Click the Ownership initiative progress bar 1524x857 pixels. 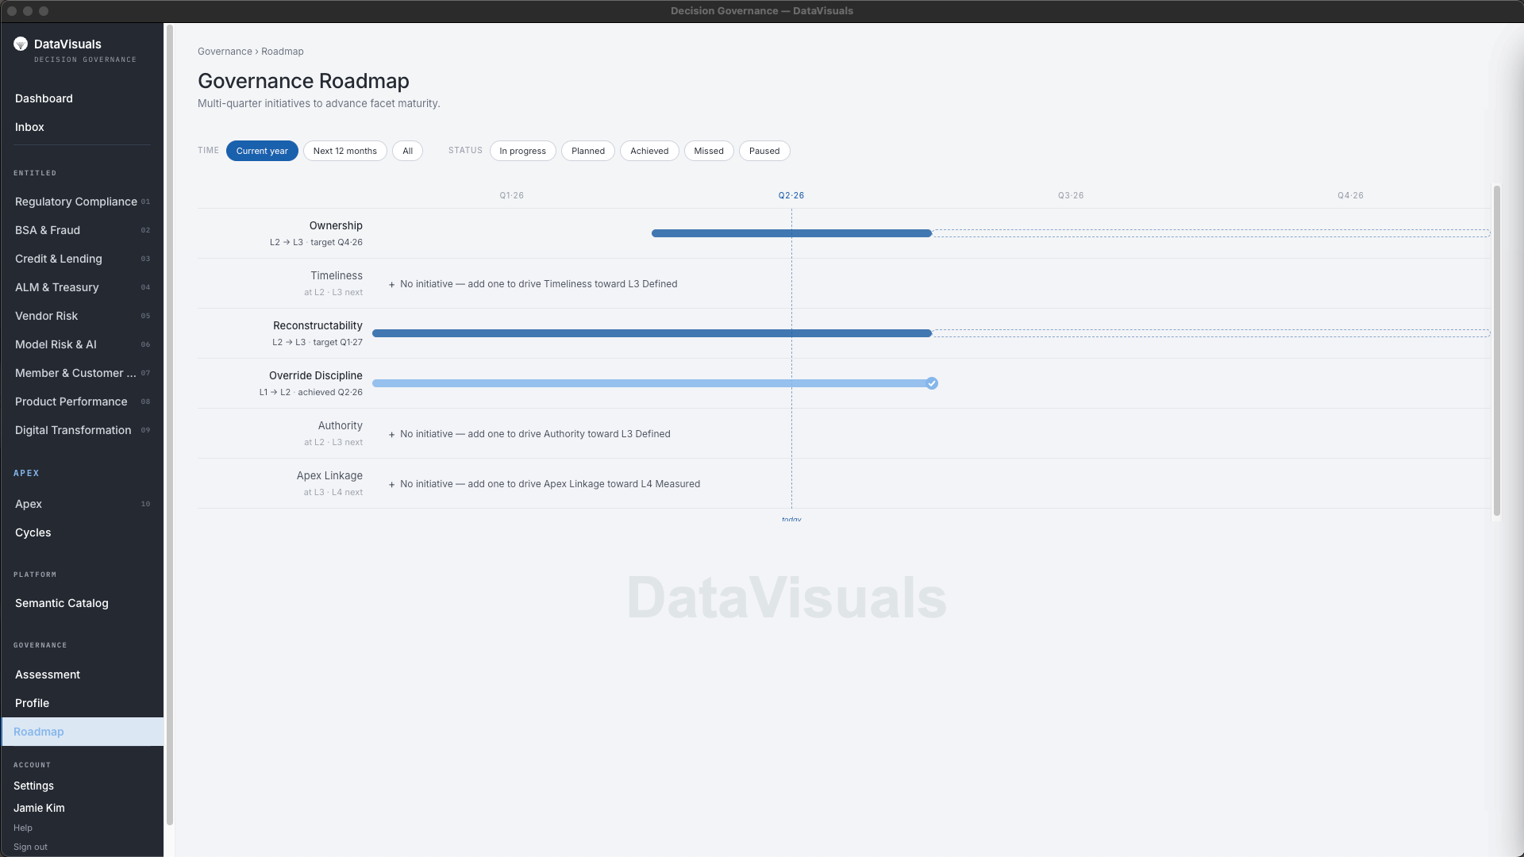coord(791,233)
